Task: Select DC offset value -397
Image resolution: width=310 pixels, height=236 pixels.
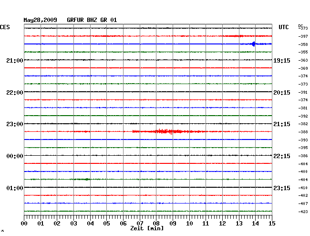Action: pyautogui.click(x=303, y=36)
